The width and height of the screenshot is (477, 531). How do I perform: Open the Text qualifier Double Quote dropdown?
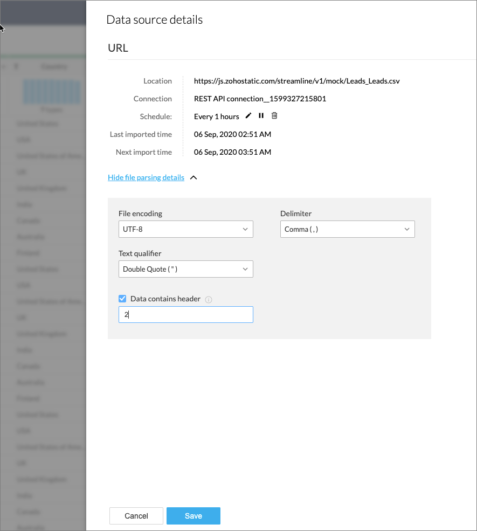pyautogui.click(x=186, y=269)
